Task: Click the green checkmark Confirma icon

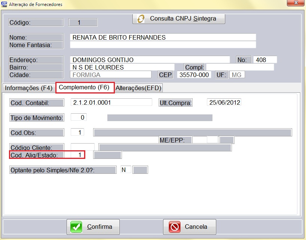Action: click(x=77, y=227)
